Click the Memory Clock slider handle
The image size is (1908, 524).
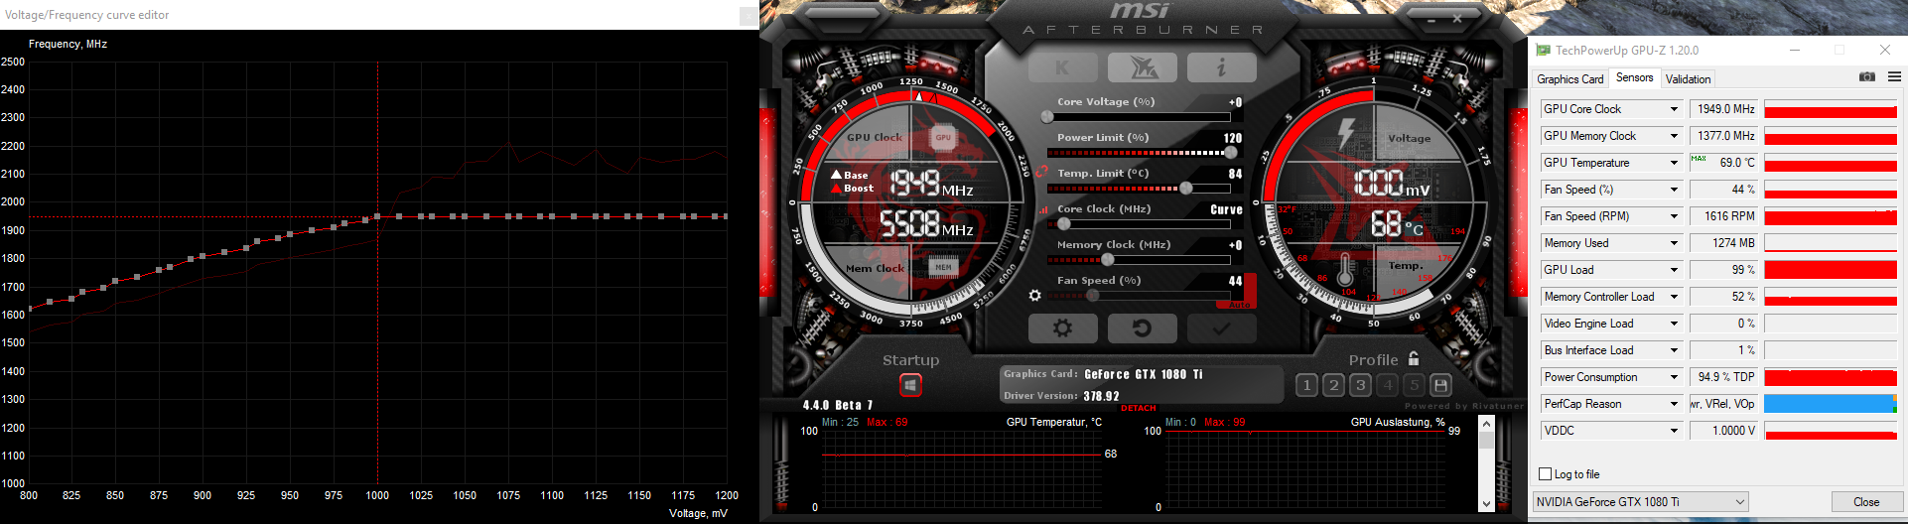(1108, 259)
